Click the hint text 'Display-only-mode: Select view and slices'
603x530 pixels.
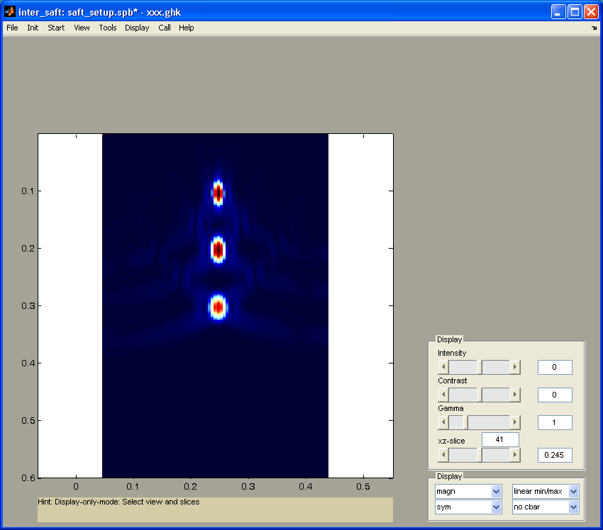click(127, 502)
